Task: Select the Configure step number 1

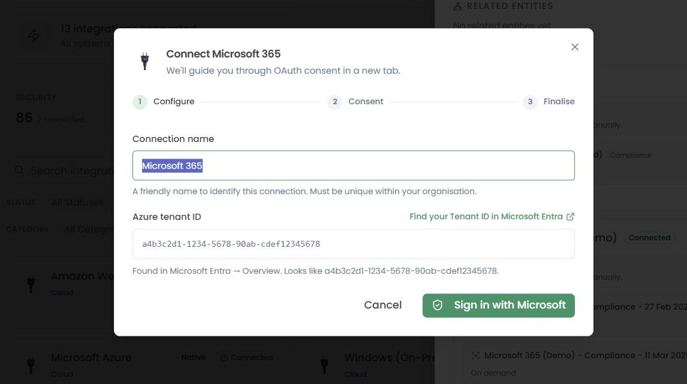Action: (x=140, y=102)
